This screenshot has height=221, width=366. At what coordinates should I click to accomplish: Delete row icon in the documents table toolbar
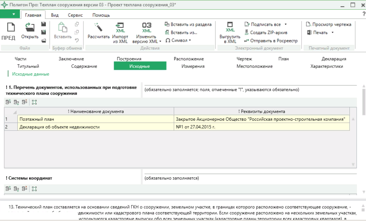24,102
